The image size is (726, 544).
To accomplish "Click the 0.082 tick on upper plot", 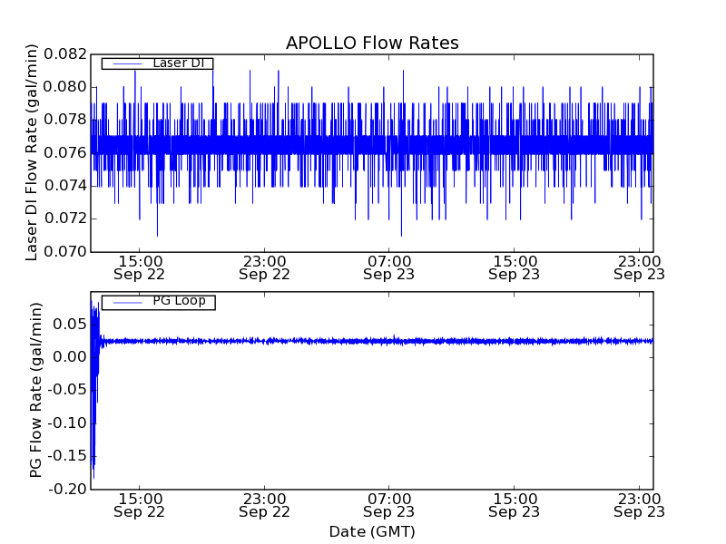I will tap(65, 54).
